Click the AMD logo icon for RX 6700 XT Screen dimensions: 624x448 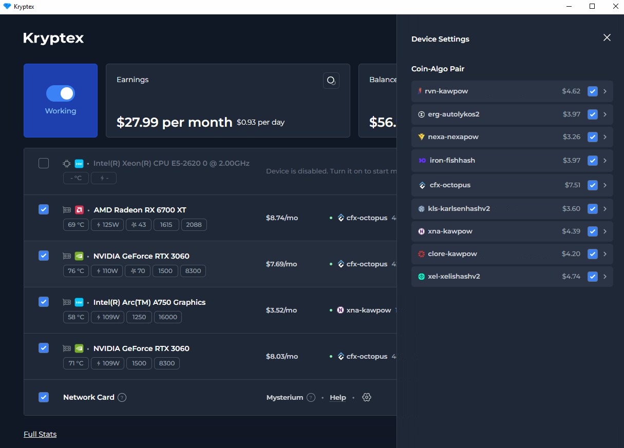(79, 210)
